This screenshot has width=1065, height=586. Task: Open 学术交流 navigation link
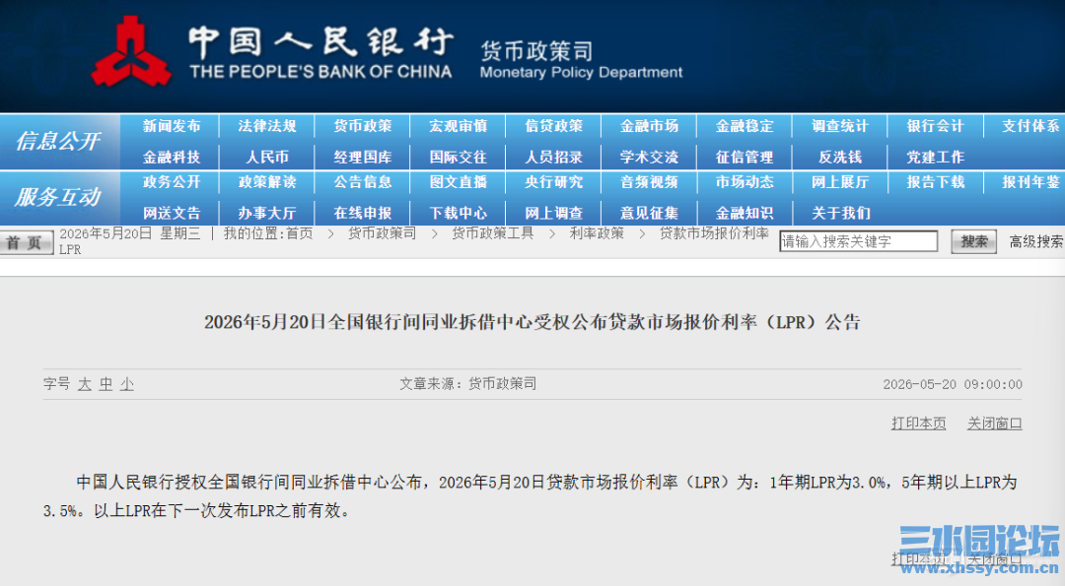[x=649, y=158]
